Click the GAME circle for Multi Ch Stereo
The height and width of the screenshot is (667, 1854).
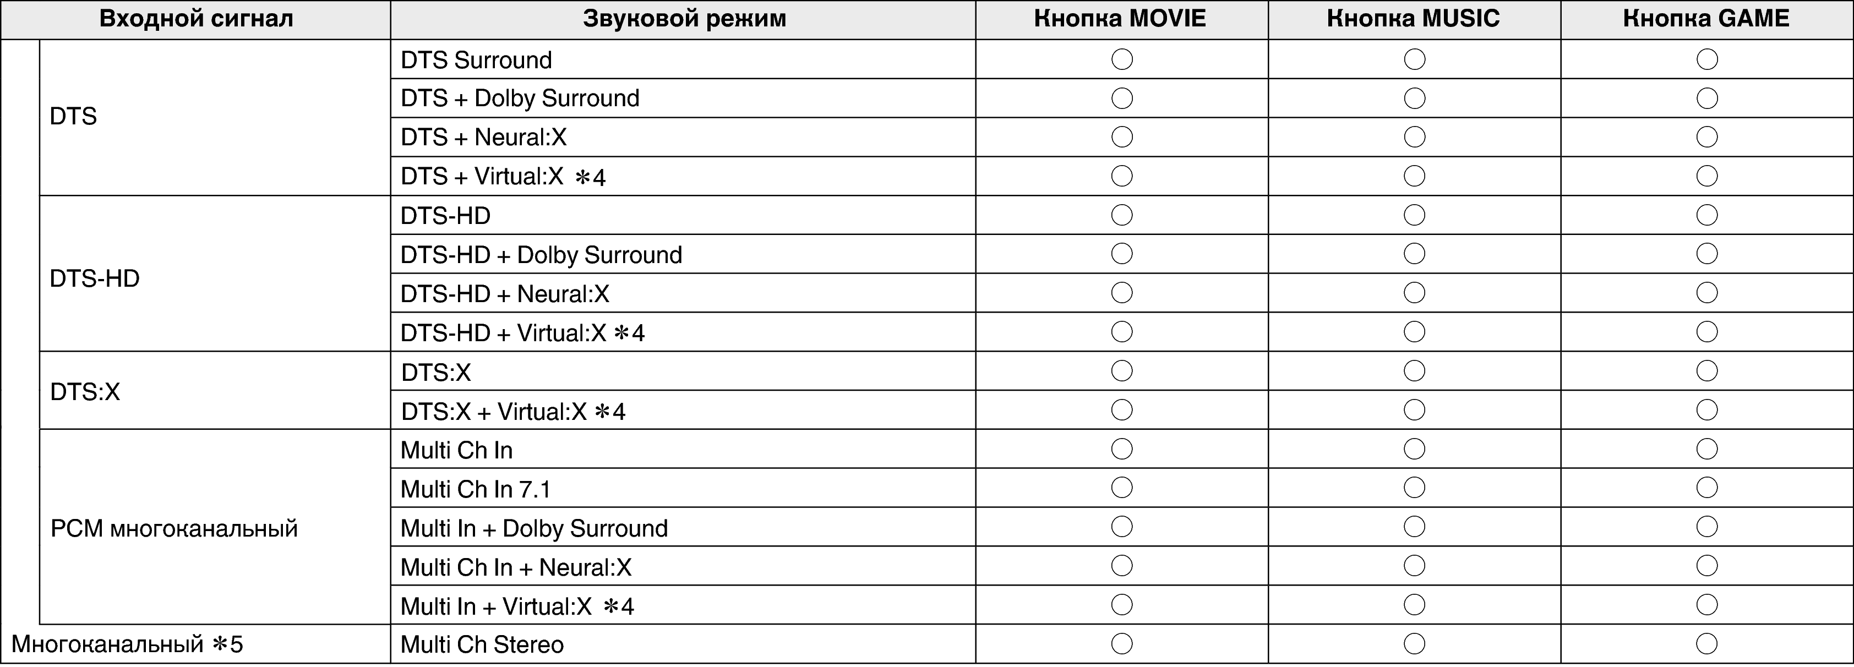(x=1706, y=643)
